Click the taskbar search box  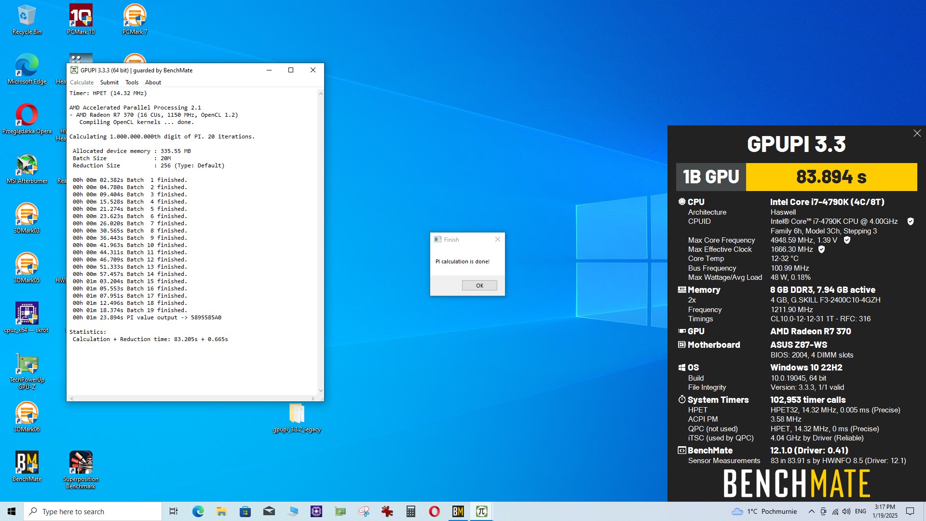coord(93,511)
